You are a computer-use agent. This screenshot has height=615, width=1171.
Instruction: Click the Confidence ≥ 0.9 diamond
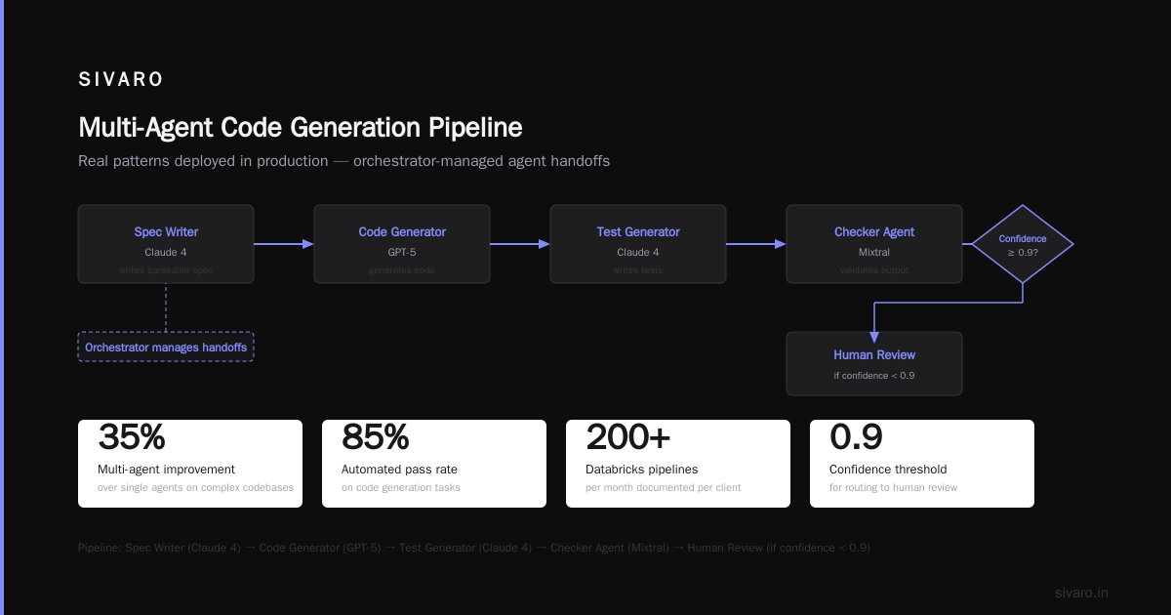tap(1023, 244)
